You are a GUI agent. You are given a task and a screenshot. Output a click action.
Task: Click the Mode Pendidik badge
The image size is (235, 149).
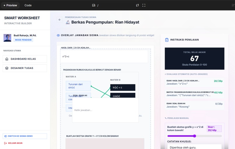pyautogui.click(x=23, y=40)
